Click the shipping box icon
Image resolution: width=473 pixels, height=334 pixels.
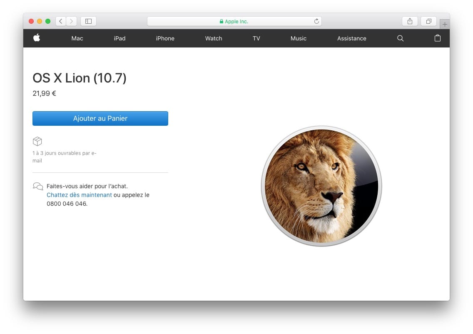pyautogui.click(x=37, y=141)
